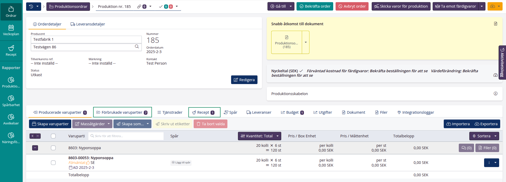Screen dimensions: 506x182
Task: Open the Leveransdetaljer tab
Action: point(88,24)
